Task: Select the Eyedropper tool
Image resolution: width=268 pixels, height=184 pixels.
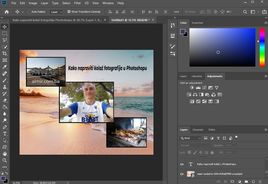Action: click(x=5, y=67)
